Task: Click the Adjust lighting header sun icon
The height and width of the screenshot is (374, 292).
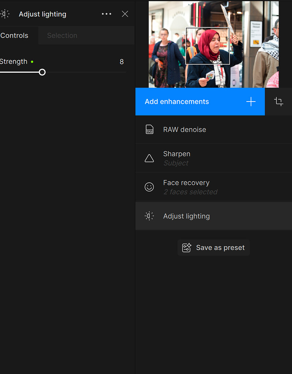Action: (x=4, y=14)
